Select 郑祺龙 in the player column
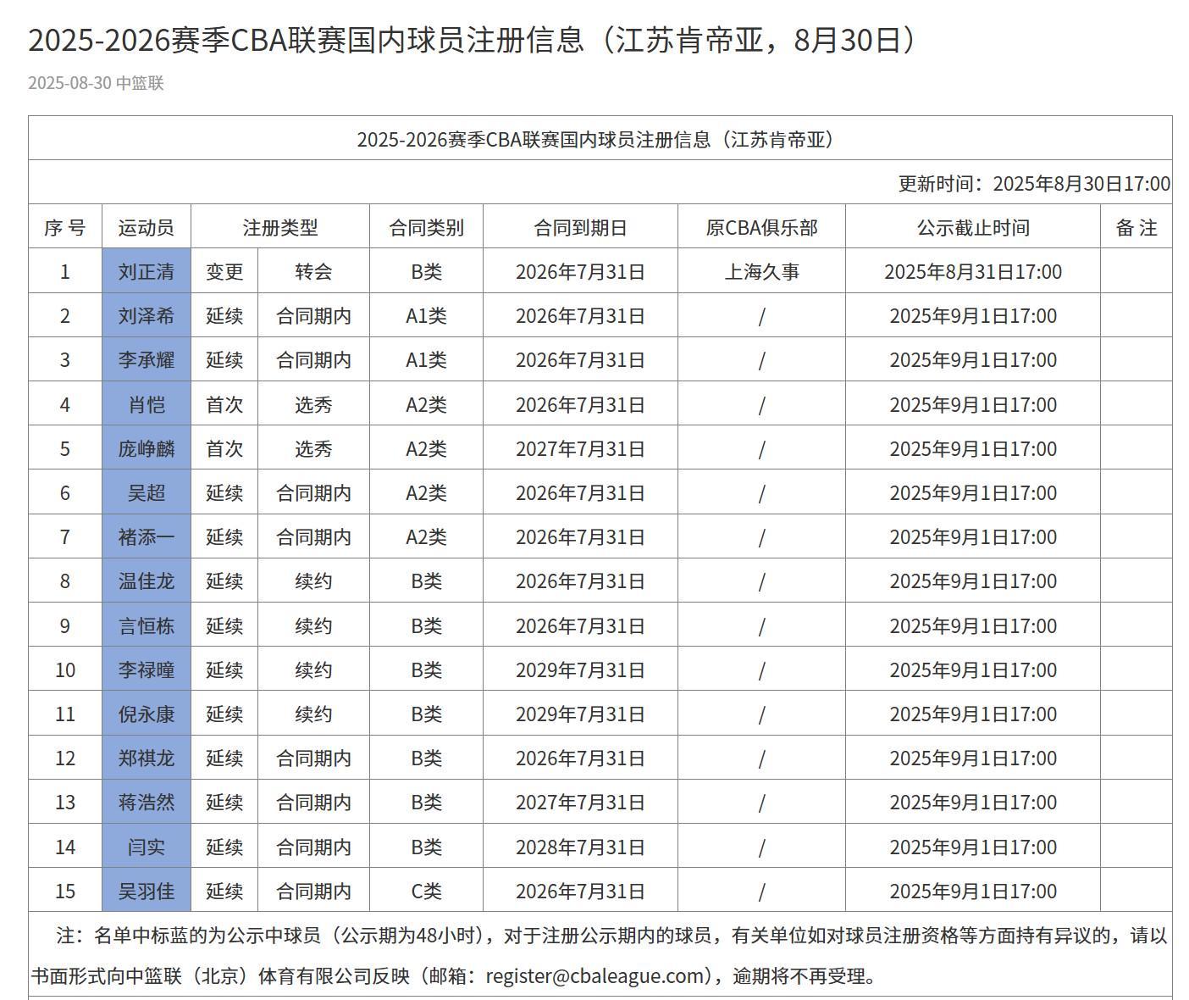The width and height of the screenshot is (1189, 1000). click(146, 758)
